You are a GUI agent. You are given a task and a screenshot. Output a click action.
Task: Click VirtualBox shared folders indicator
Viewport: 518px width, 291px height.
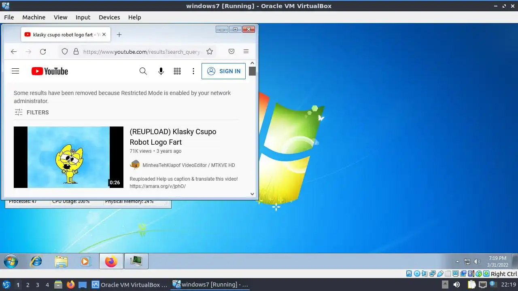[448, 274]
